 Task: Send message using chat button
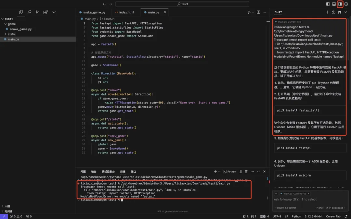[x=319, y=208]
